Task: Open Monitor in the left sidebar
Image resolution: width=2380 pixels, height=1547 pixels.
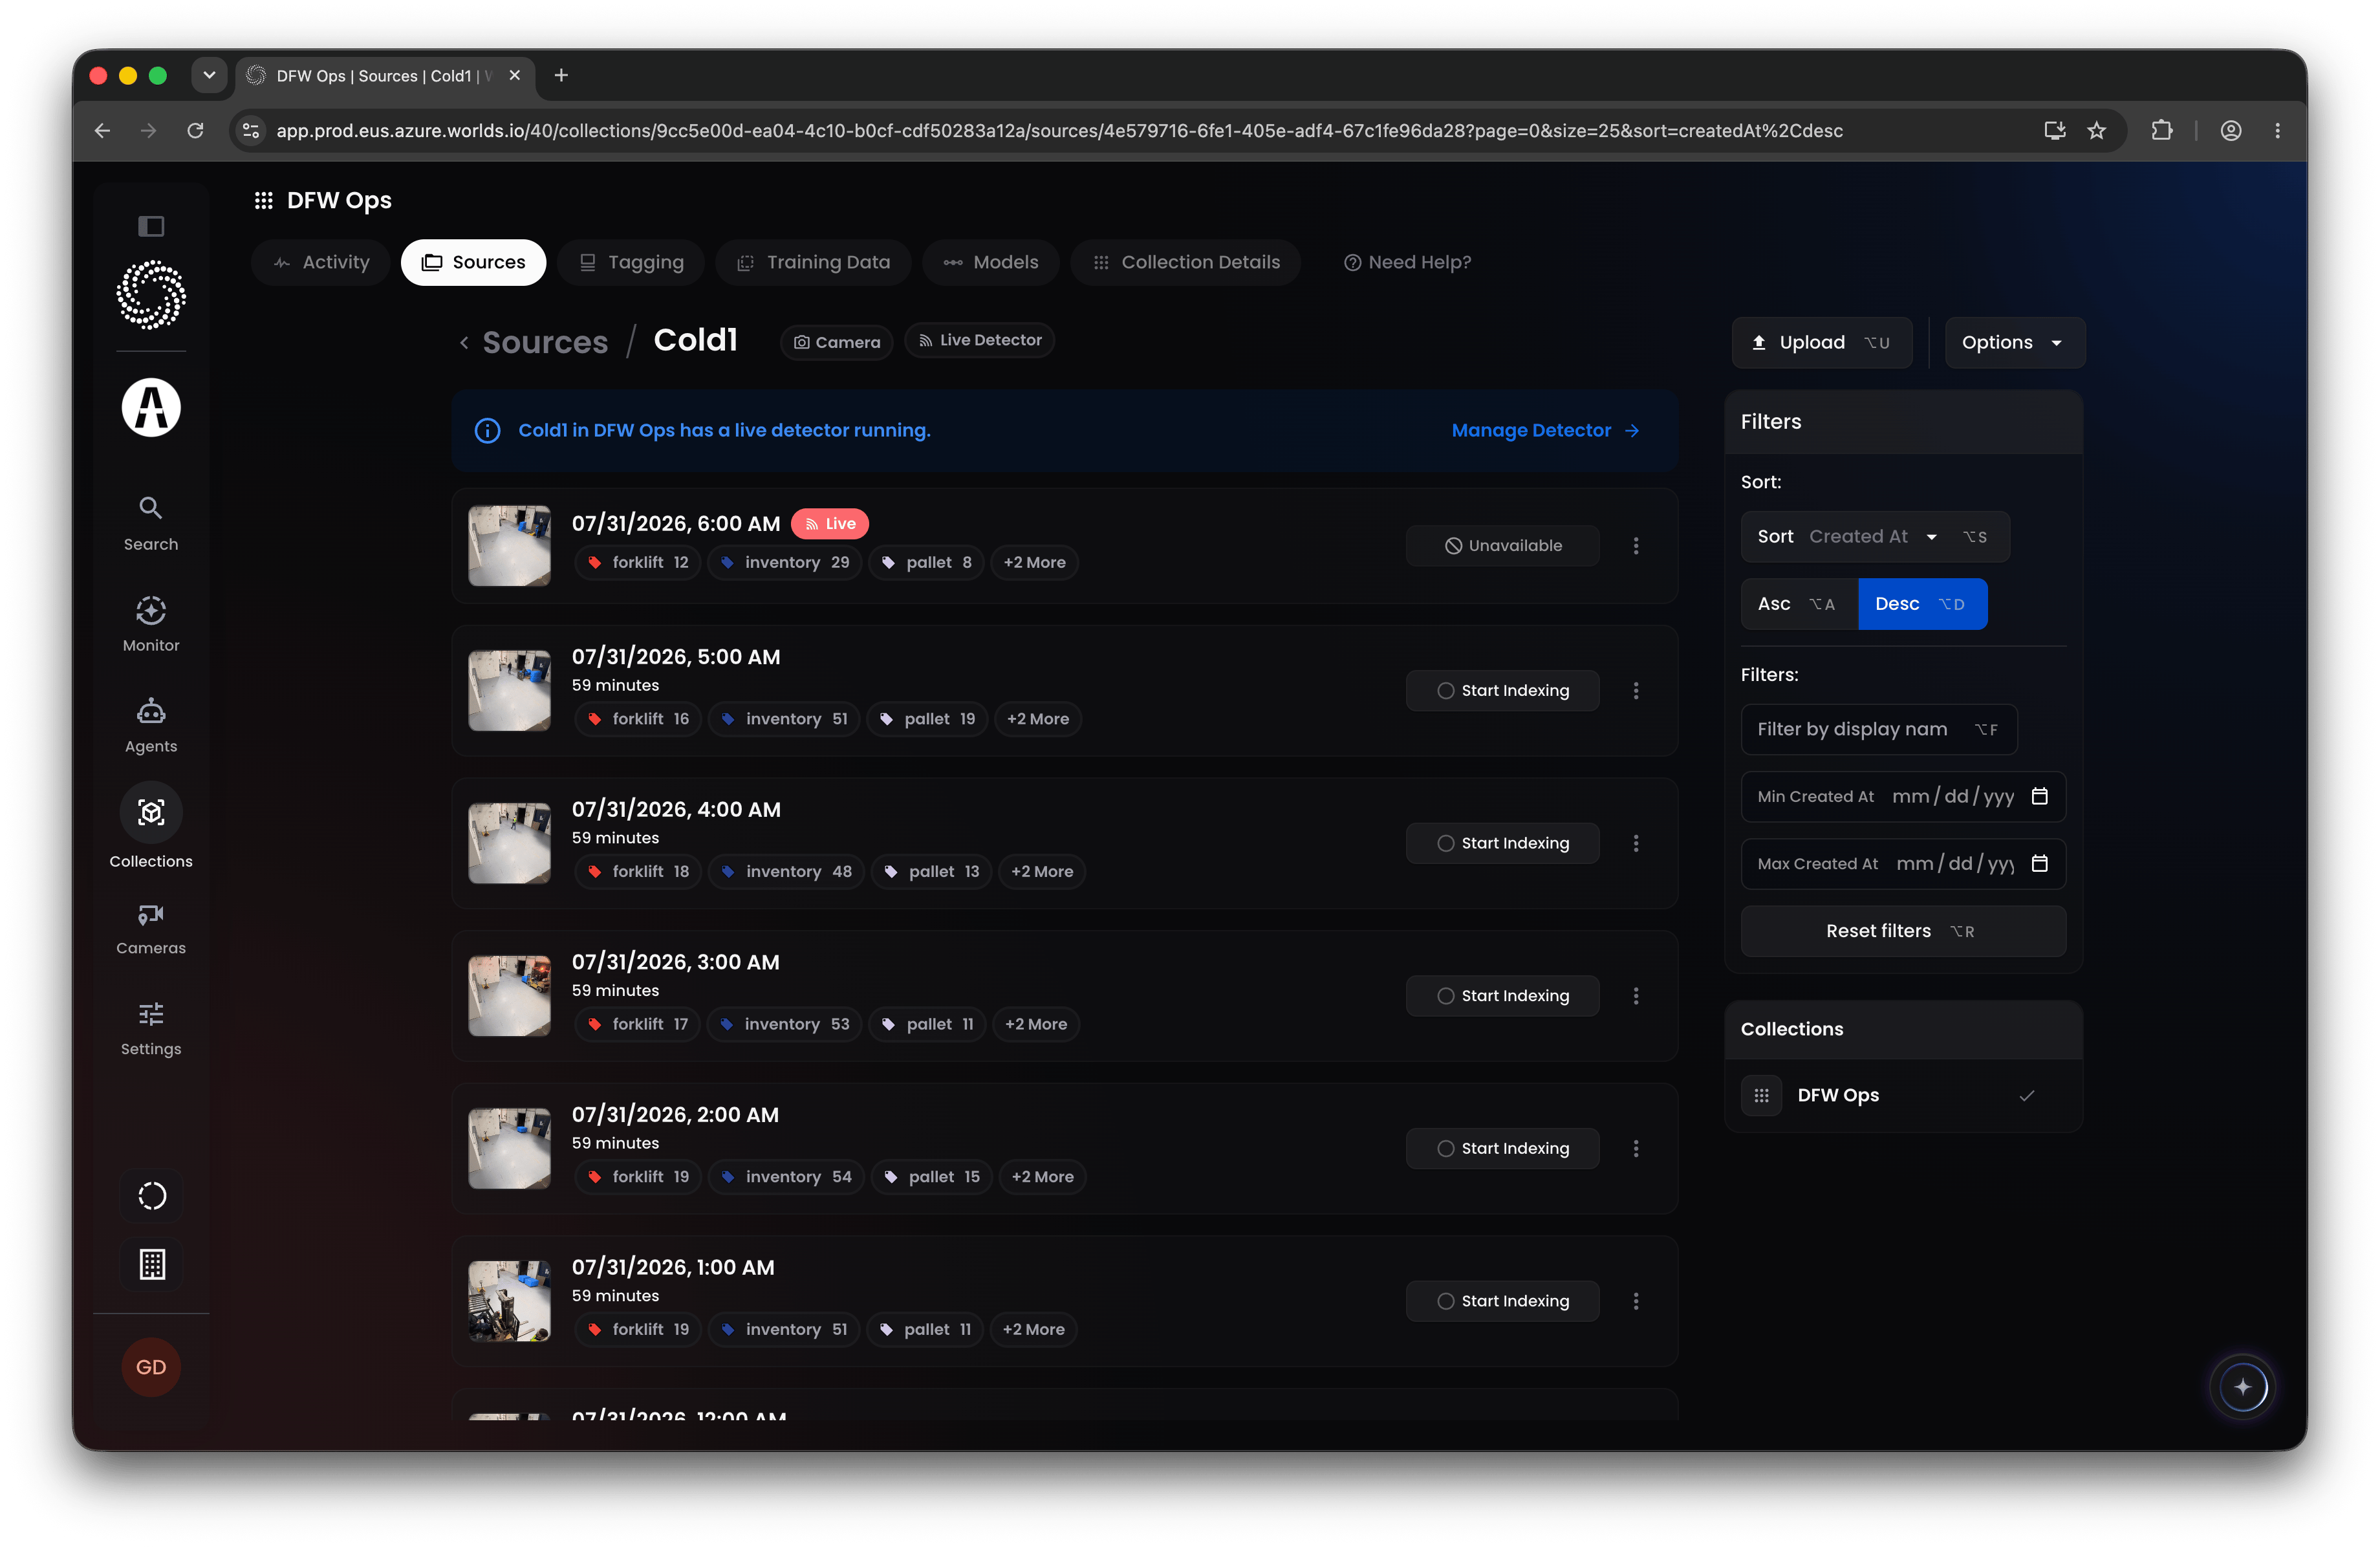Action: tap(151, 624)
